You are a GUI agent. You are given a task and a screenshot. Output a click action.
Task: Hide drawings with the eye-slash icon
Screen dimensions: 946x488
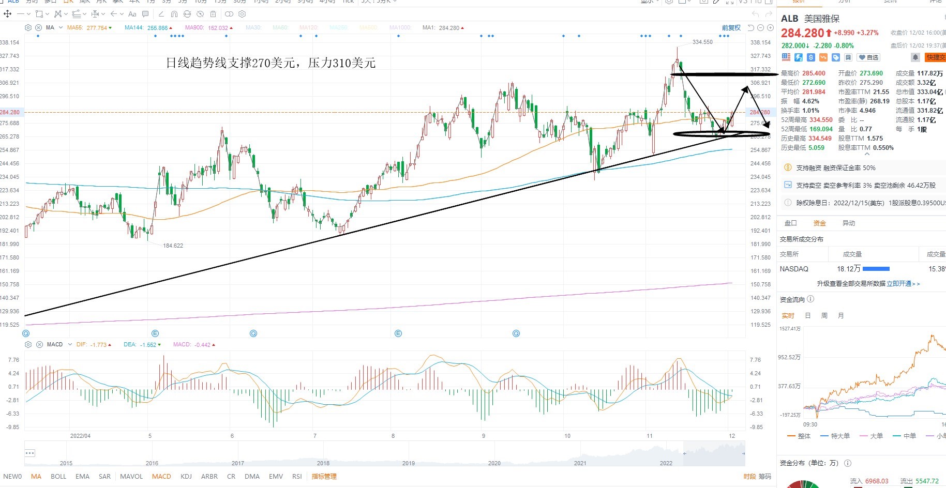pos(200,14)
